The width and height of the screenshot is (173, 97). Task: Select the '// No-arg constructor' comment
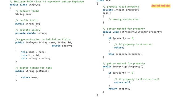tap(124, 19)
